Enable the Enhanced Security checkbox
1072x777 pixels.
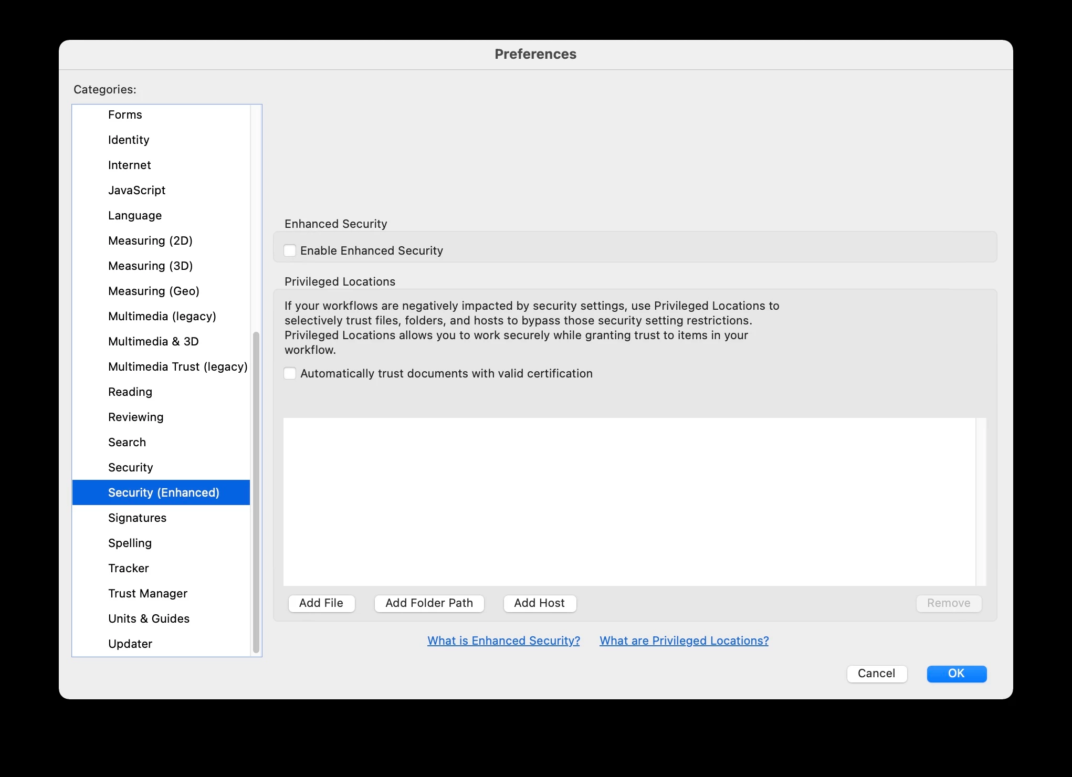(x=290, y=250)
